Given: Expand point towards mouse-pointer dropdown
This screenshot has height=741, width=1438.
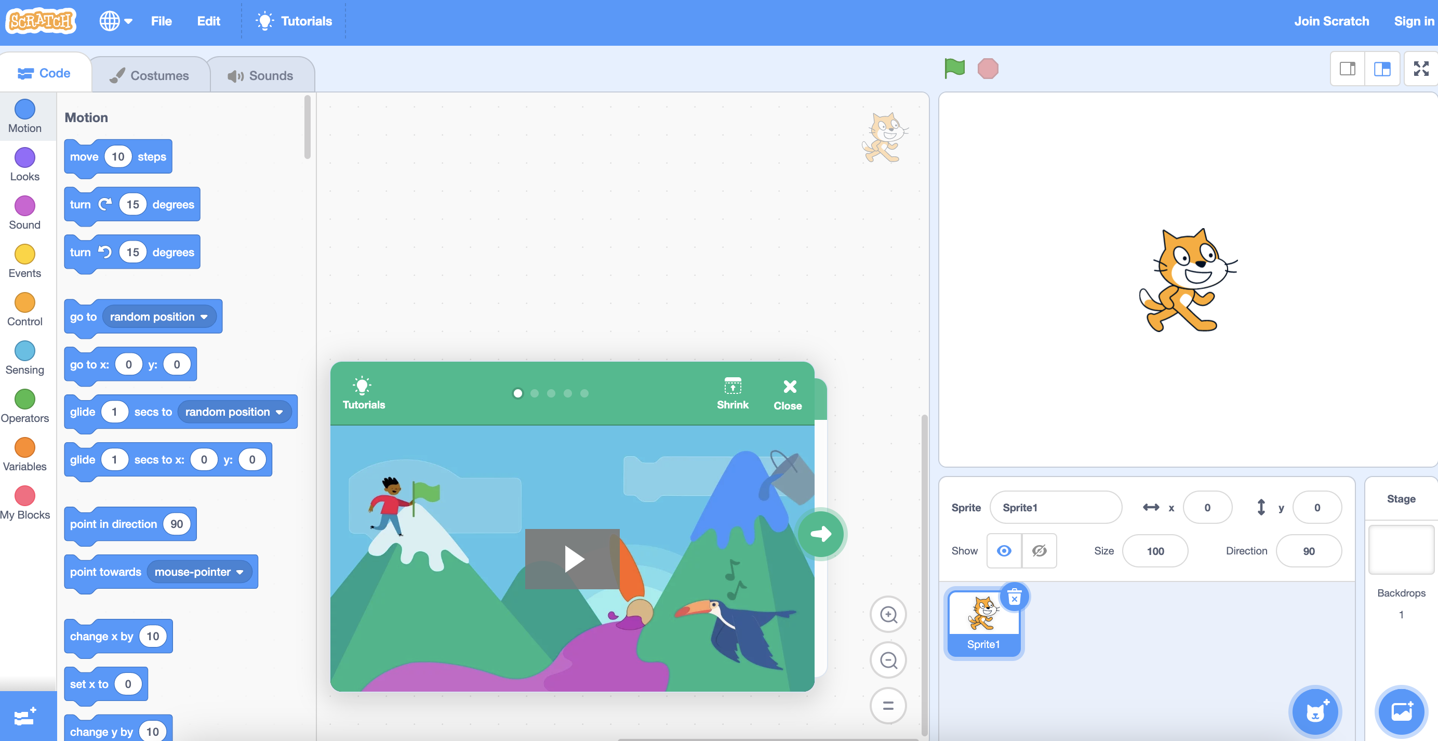Looking at the screenshot, I should 240,572.
